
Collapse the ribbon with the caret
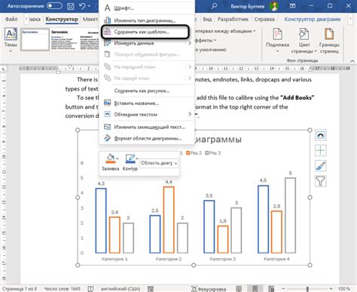coord(352,61)
